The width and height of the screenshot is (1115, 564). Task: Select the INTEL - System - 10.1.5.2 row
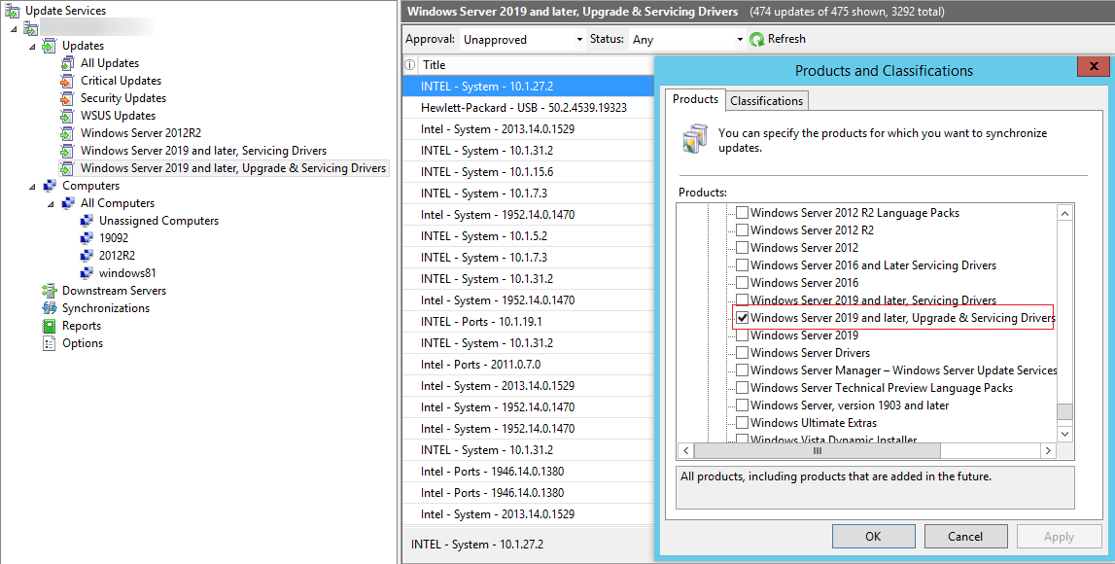pos(528,236)
